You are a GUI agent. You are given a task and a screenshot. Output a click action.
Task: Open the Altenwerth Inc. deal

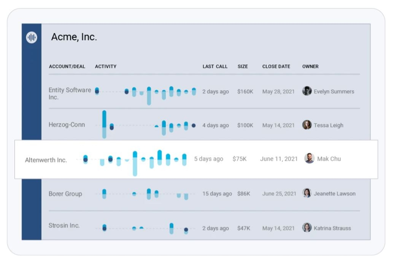click(x=46, y=160)
